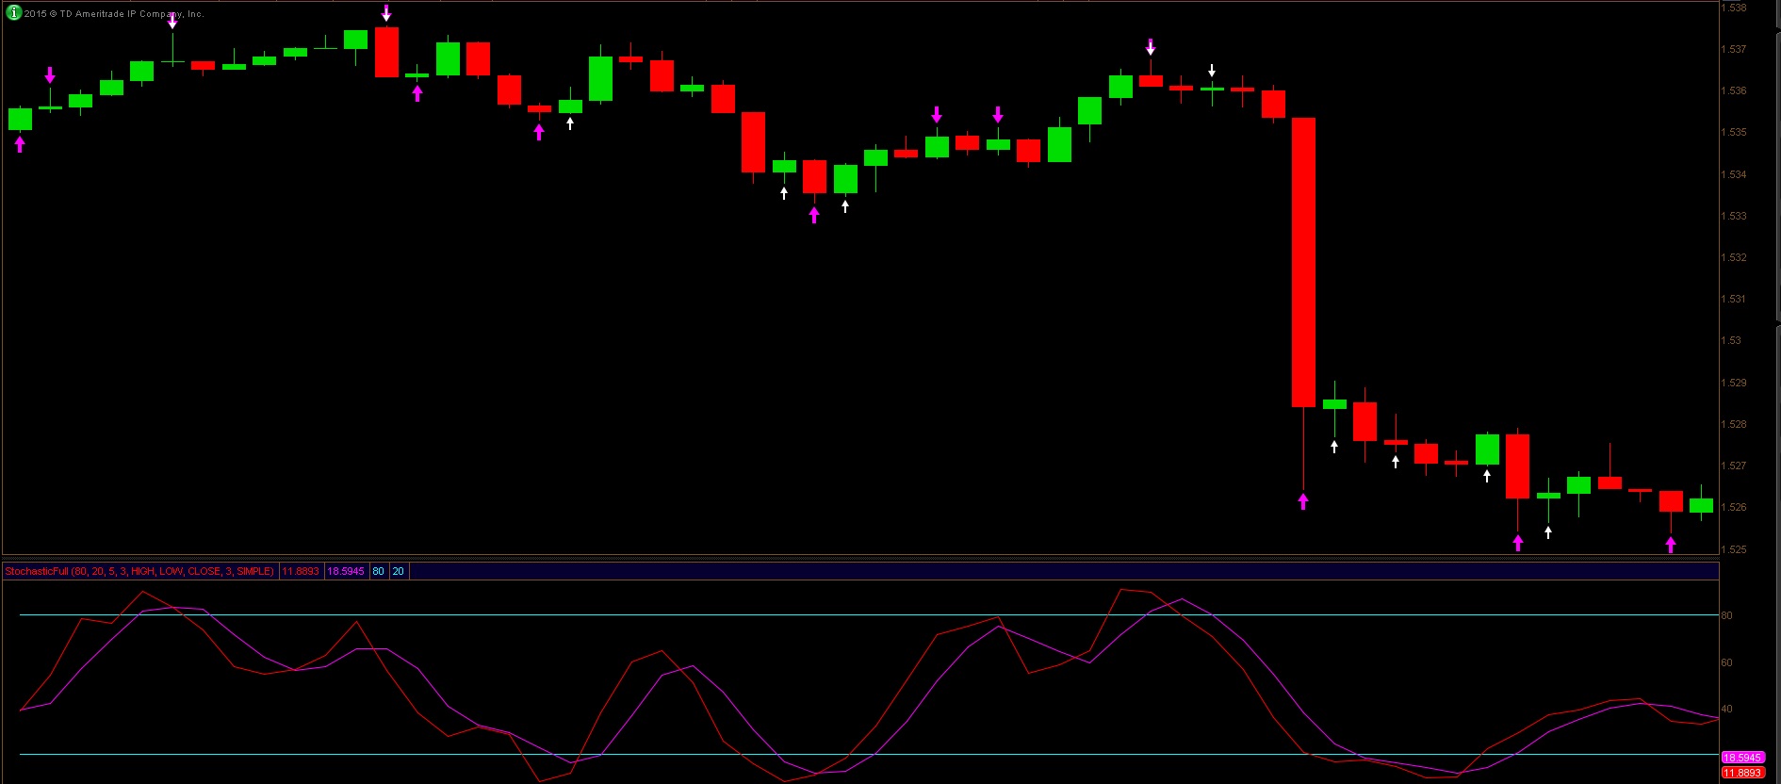Click the rightmost magenta up arrow at chart bottom
Image resolution: width=1781 pixels, height=784 pixels.
coord(1671,545)
